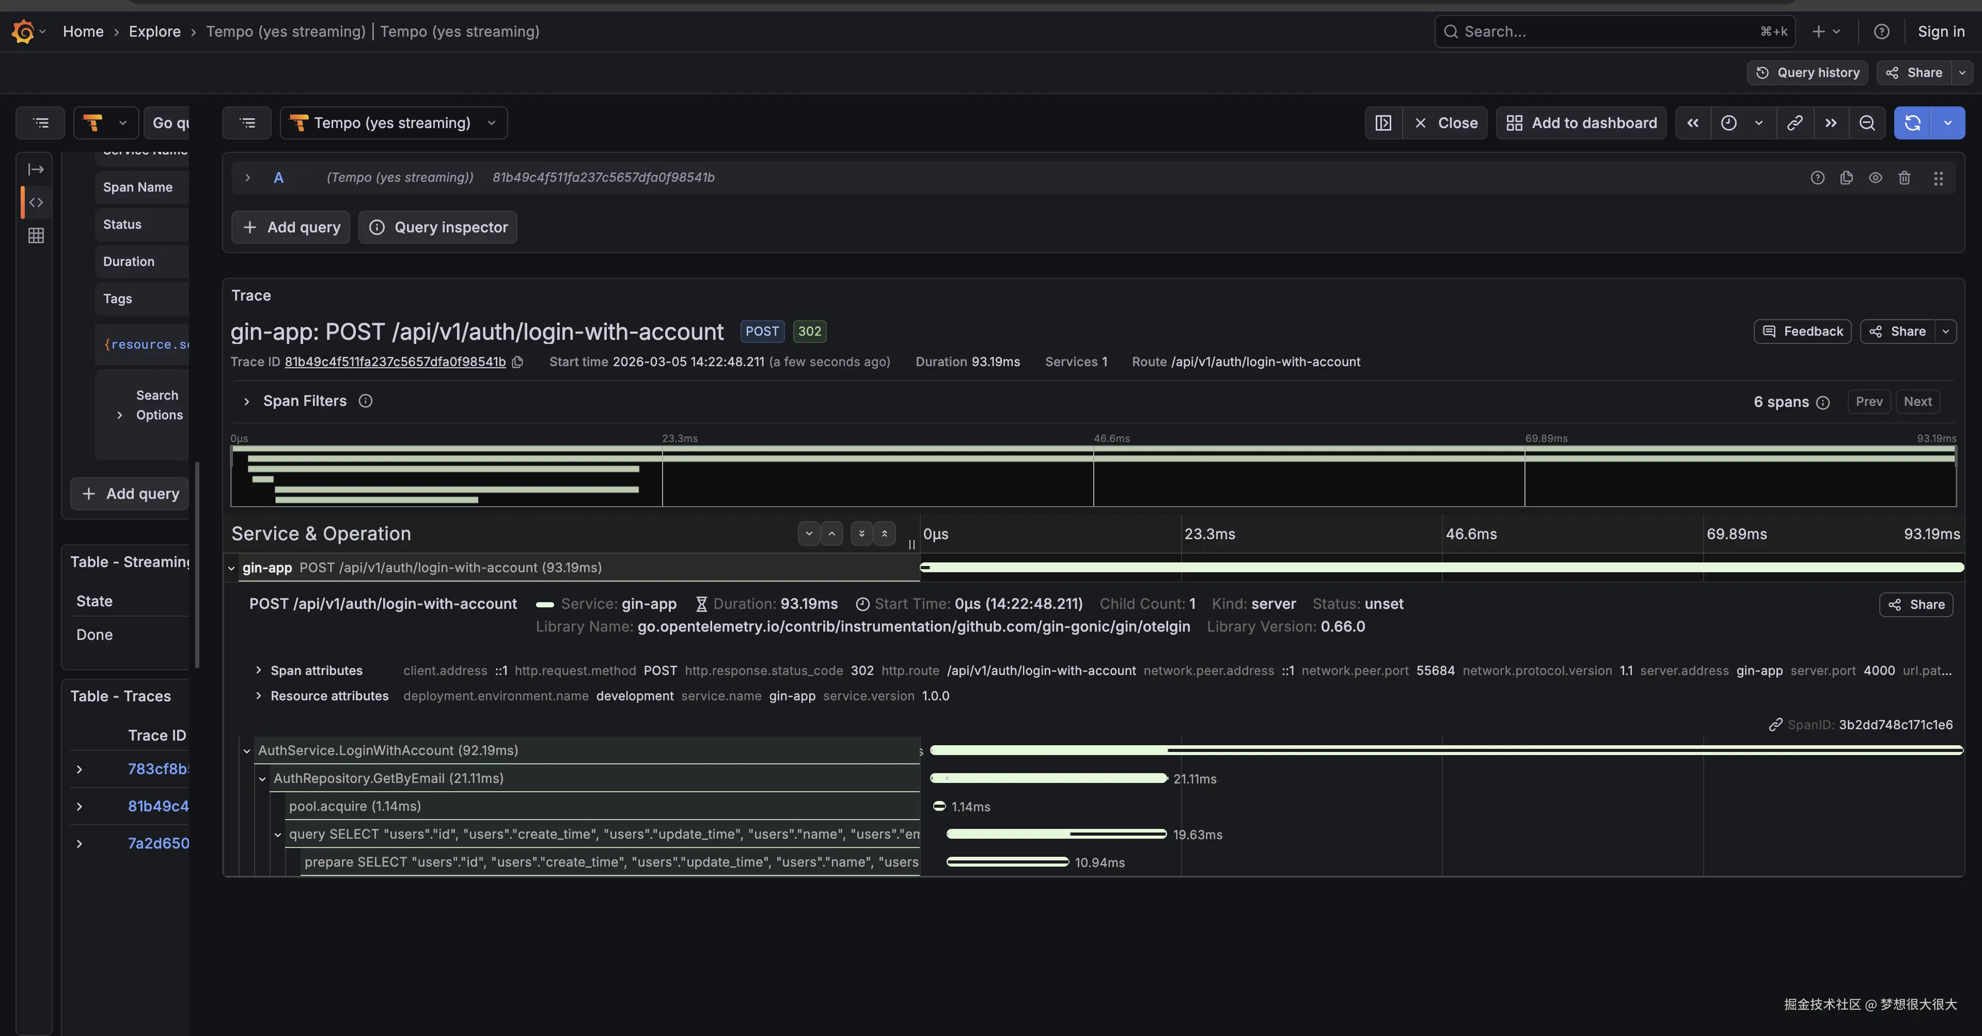Collapse the AuthService.LoginWithAccount span
Viewport: 1982px width, 1036px height.
click(x=247, y=750)
